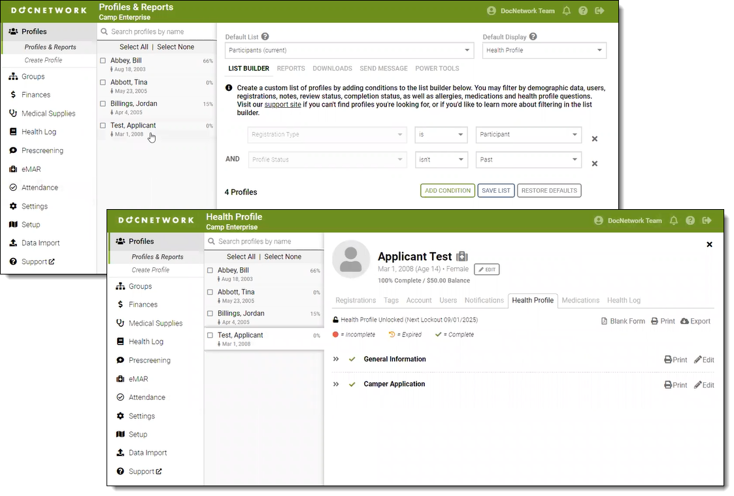Check the Abbey, Bill checkbox in the top list

(x=103, y=61)
